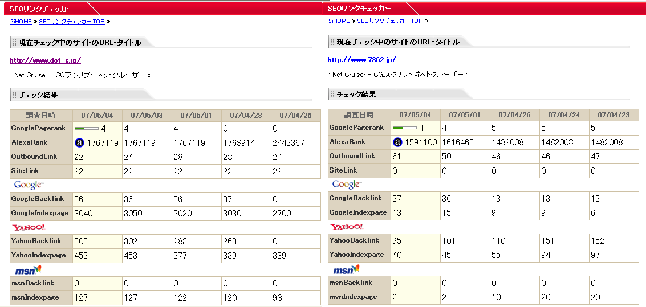Screen dimensions: 646x307
Task: Click the green PageRank bar in the 7862.jp table
Action: coord(405,129)
